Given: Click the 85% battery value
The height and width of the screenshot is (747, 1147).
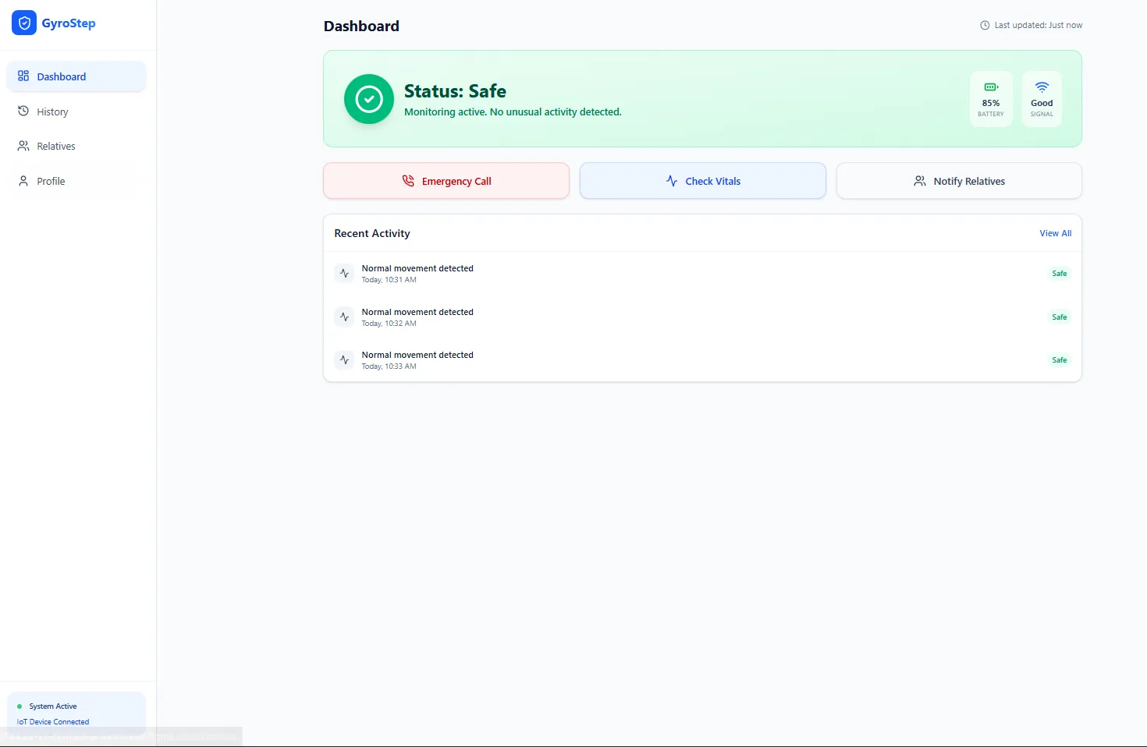Looking at the screenshot, I should tap(991, 103).
